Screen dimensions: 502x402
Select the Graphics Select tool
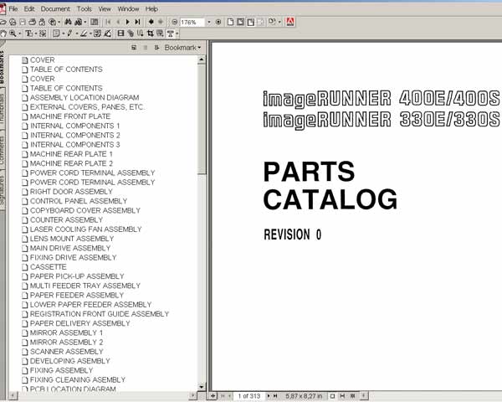click(43, 33)
